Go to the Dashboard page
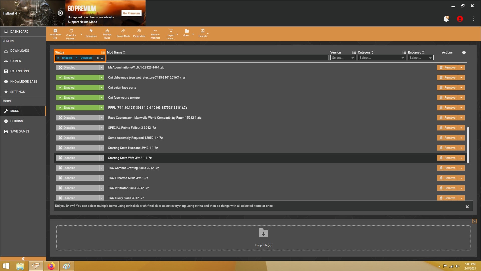The image size is (481, 271). click(x=23, y=32)
